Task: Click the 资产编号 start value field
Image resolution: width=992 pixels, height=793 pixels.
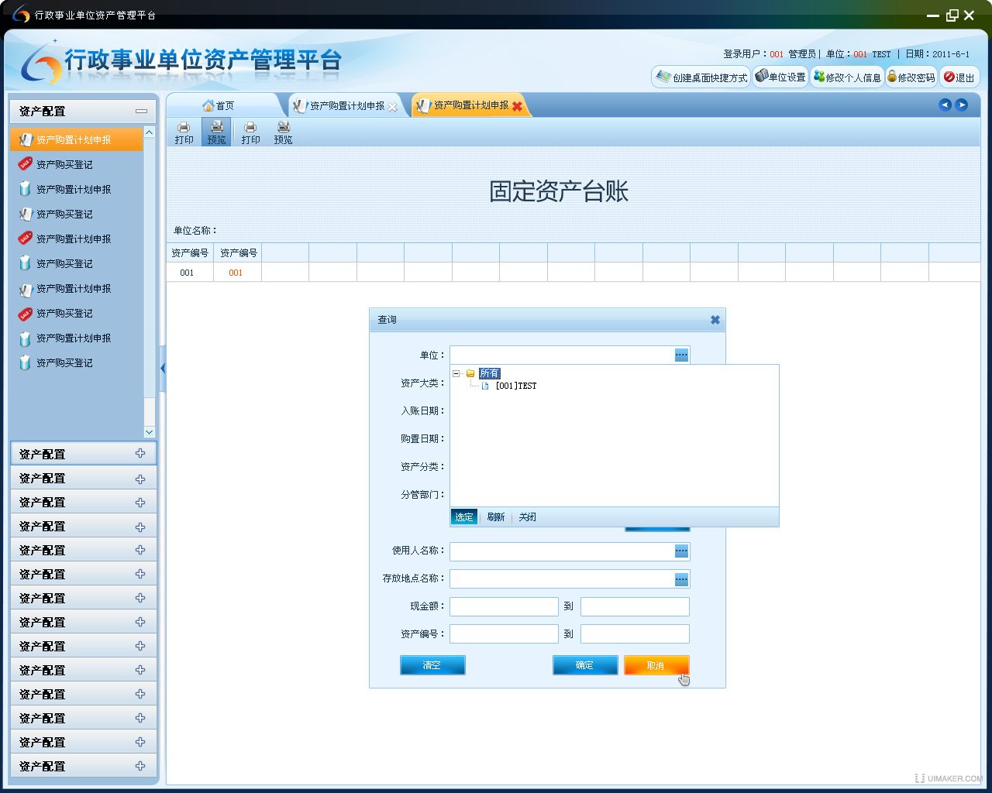Action: click(x=504, y=634)
